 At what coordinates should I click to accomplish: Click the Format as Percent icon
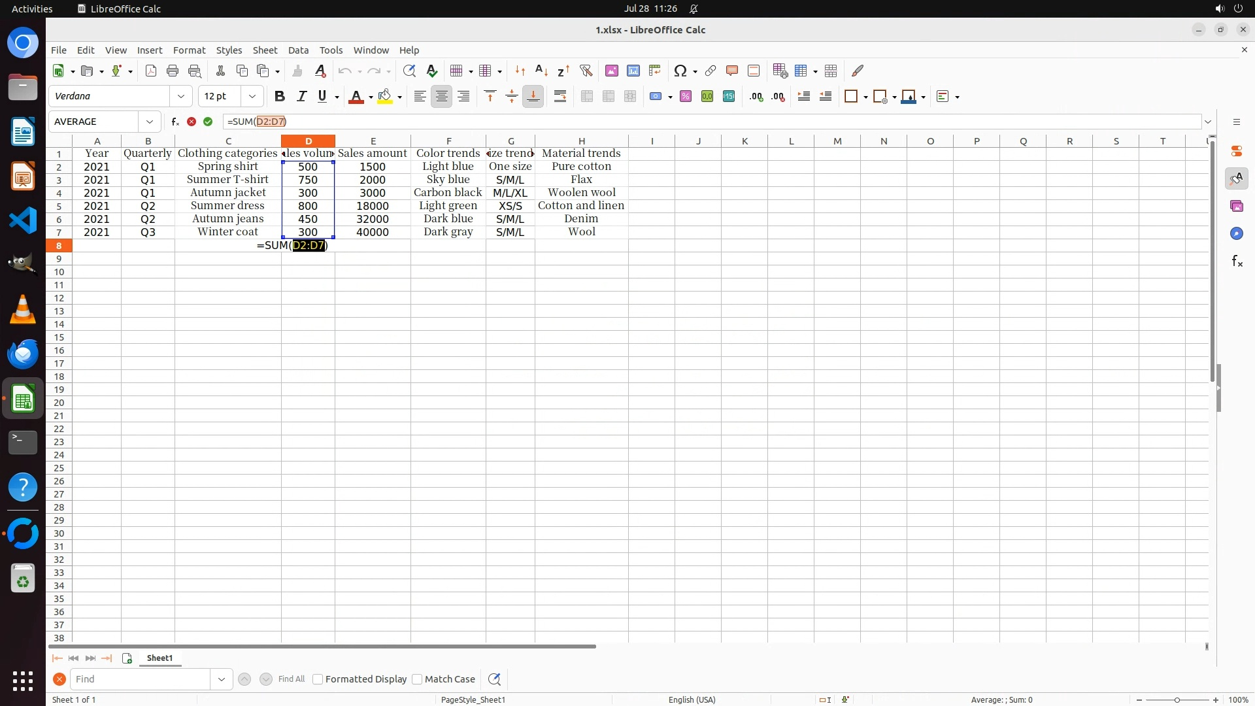coord(686,97)
